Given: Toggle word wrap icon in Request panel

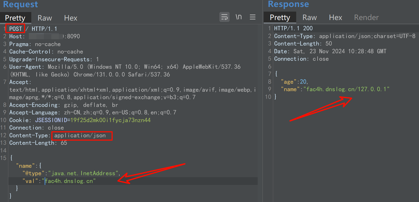Looking at the screenshot, I should [x=224, y=17].
